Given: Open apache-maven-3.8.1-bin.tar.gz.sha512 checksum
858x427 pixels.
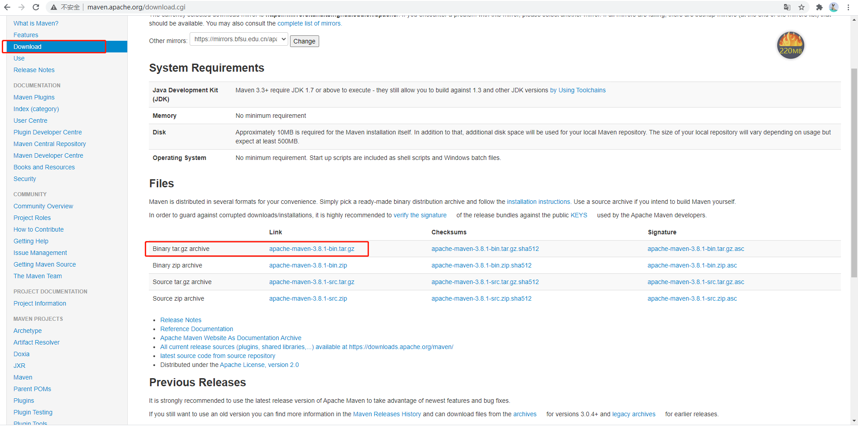Looking at the screenshot, I should [x=485, y=249].
